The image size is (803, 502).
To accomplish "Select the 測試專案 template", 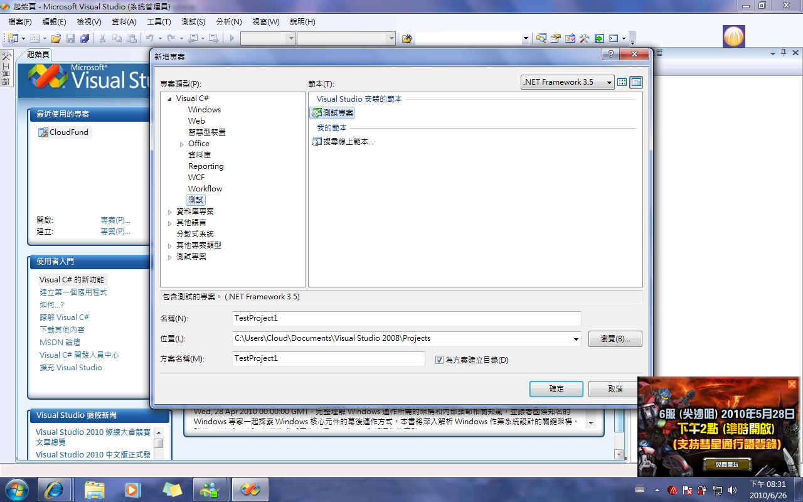I will pyautogui.click(x=332, y=113).
